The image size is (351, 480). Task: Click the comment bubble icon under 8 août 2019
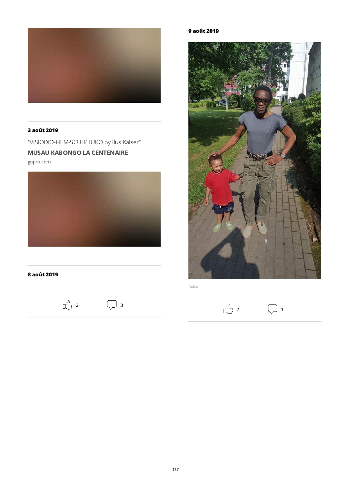112,305
